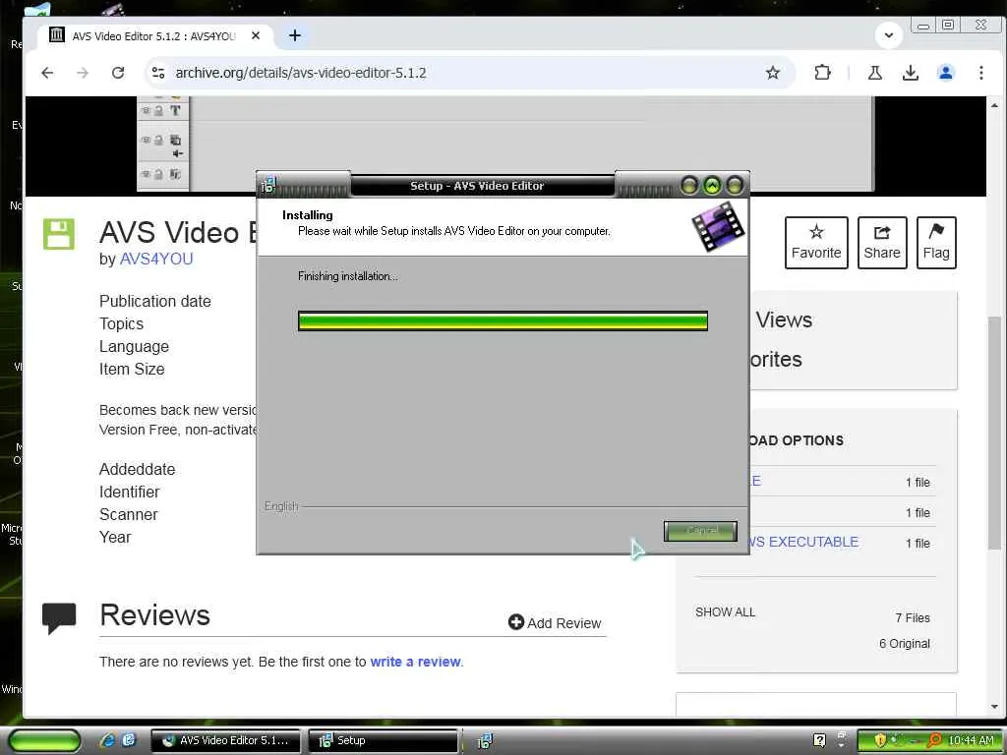Click the WINDOWS EXECUTABLE download link
The image size is (1007, 755).
[804, 542]
